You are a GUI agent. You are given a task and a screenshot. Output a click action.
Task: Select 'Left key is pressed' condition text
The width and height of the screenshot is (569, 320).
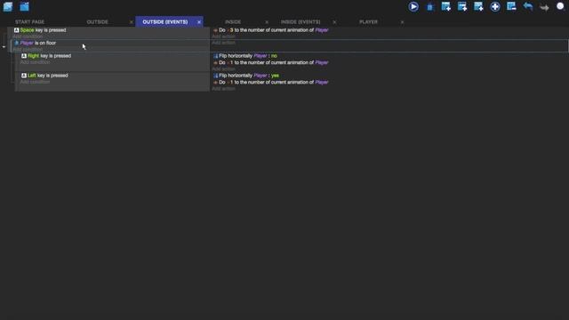(x=48, y=76)
